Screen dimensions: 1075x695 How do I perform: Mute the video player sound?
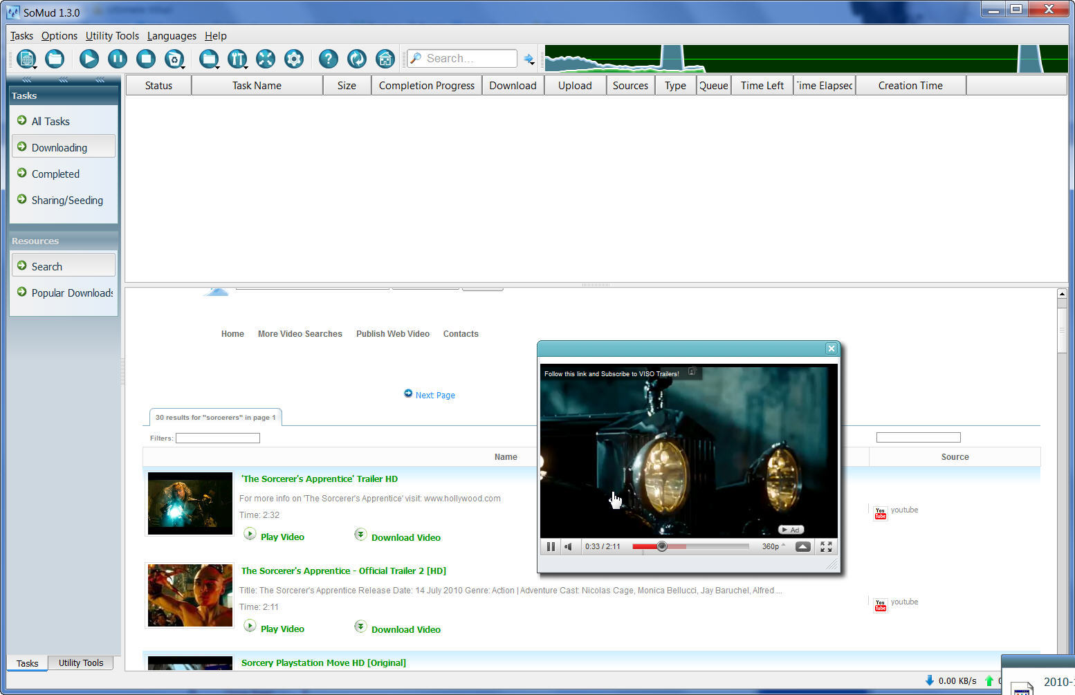568,546
